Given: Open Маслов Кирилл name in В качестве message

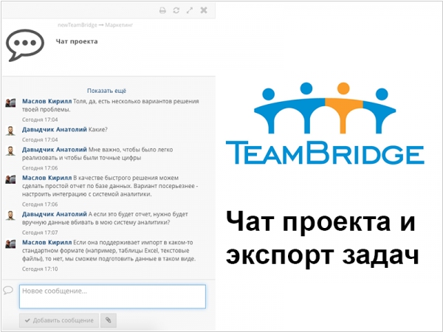Looking at the screenshot, I should pyautogui.click(x=47, y=178).
